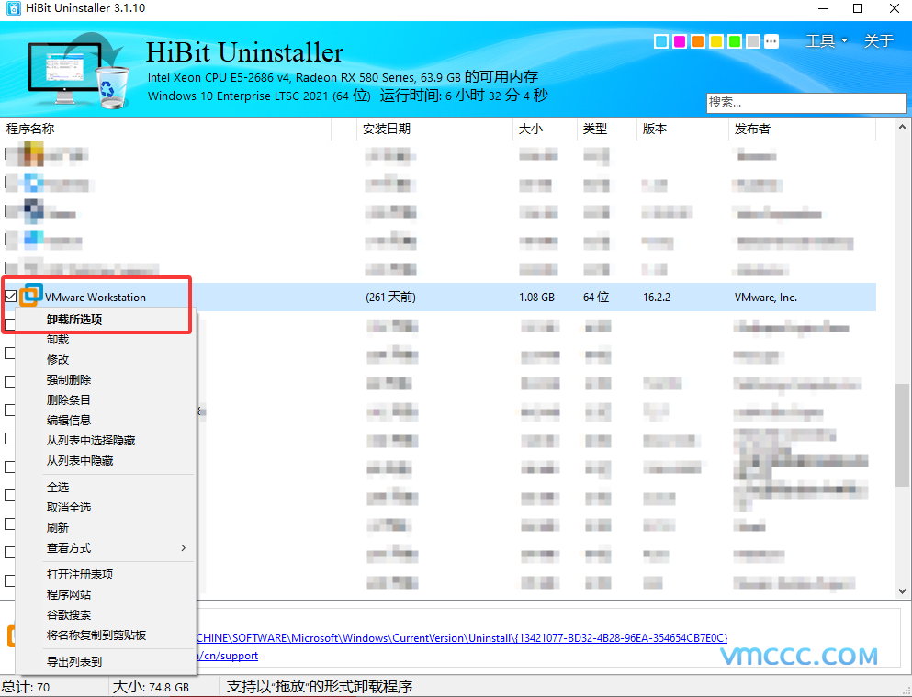Click the 支持以“拖放”的形式卸载程序 status text
Viewport: 912px width, 697px height.
click(320, 687)
